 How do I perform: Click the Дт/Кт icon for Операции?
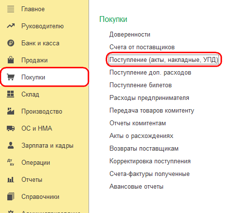coord(11,162)
